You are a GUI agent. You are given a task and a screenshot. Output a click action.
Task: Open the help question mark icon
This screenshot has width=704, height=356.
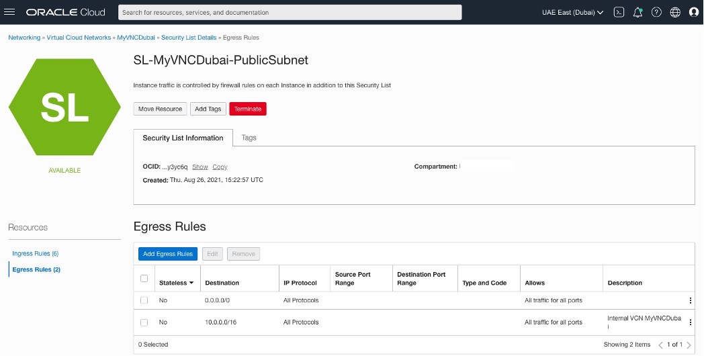click(656, 12)
